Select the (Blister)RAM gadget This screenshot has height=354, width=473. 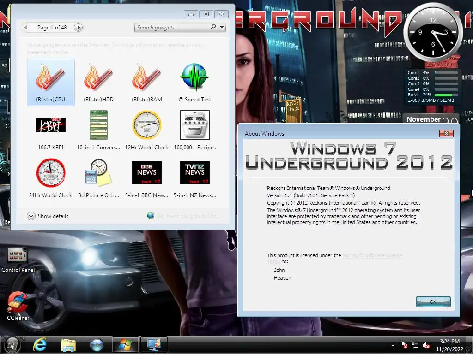click(146, 83)
